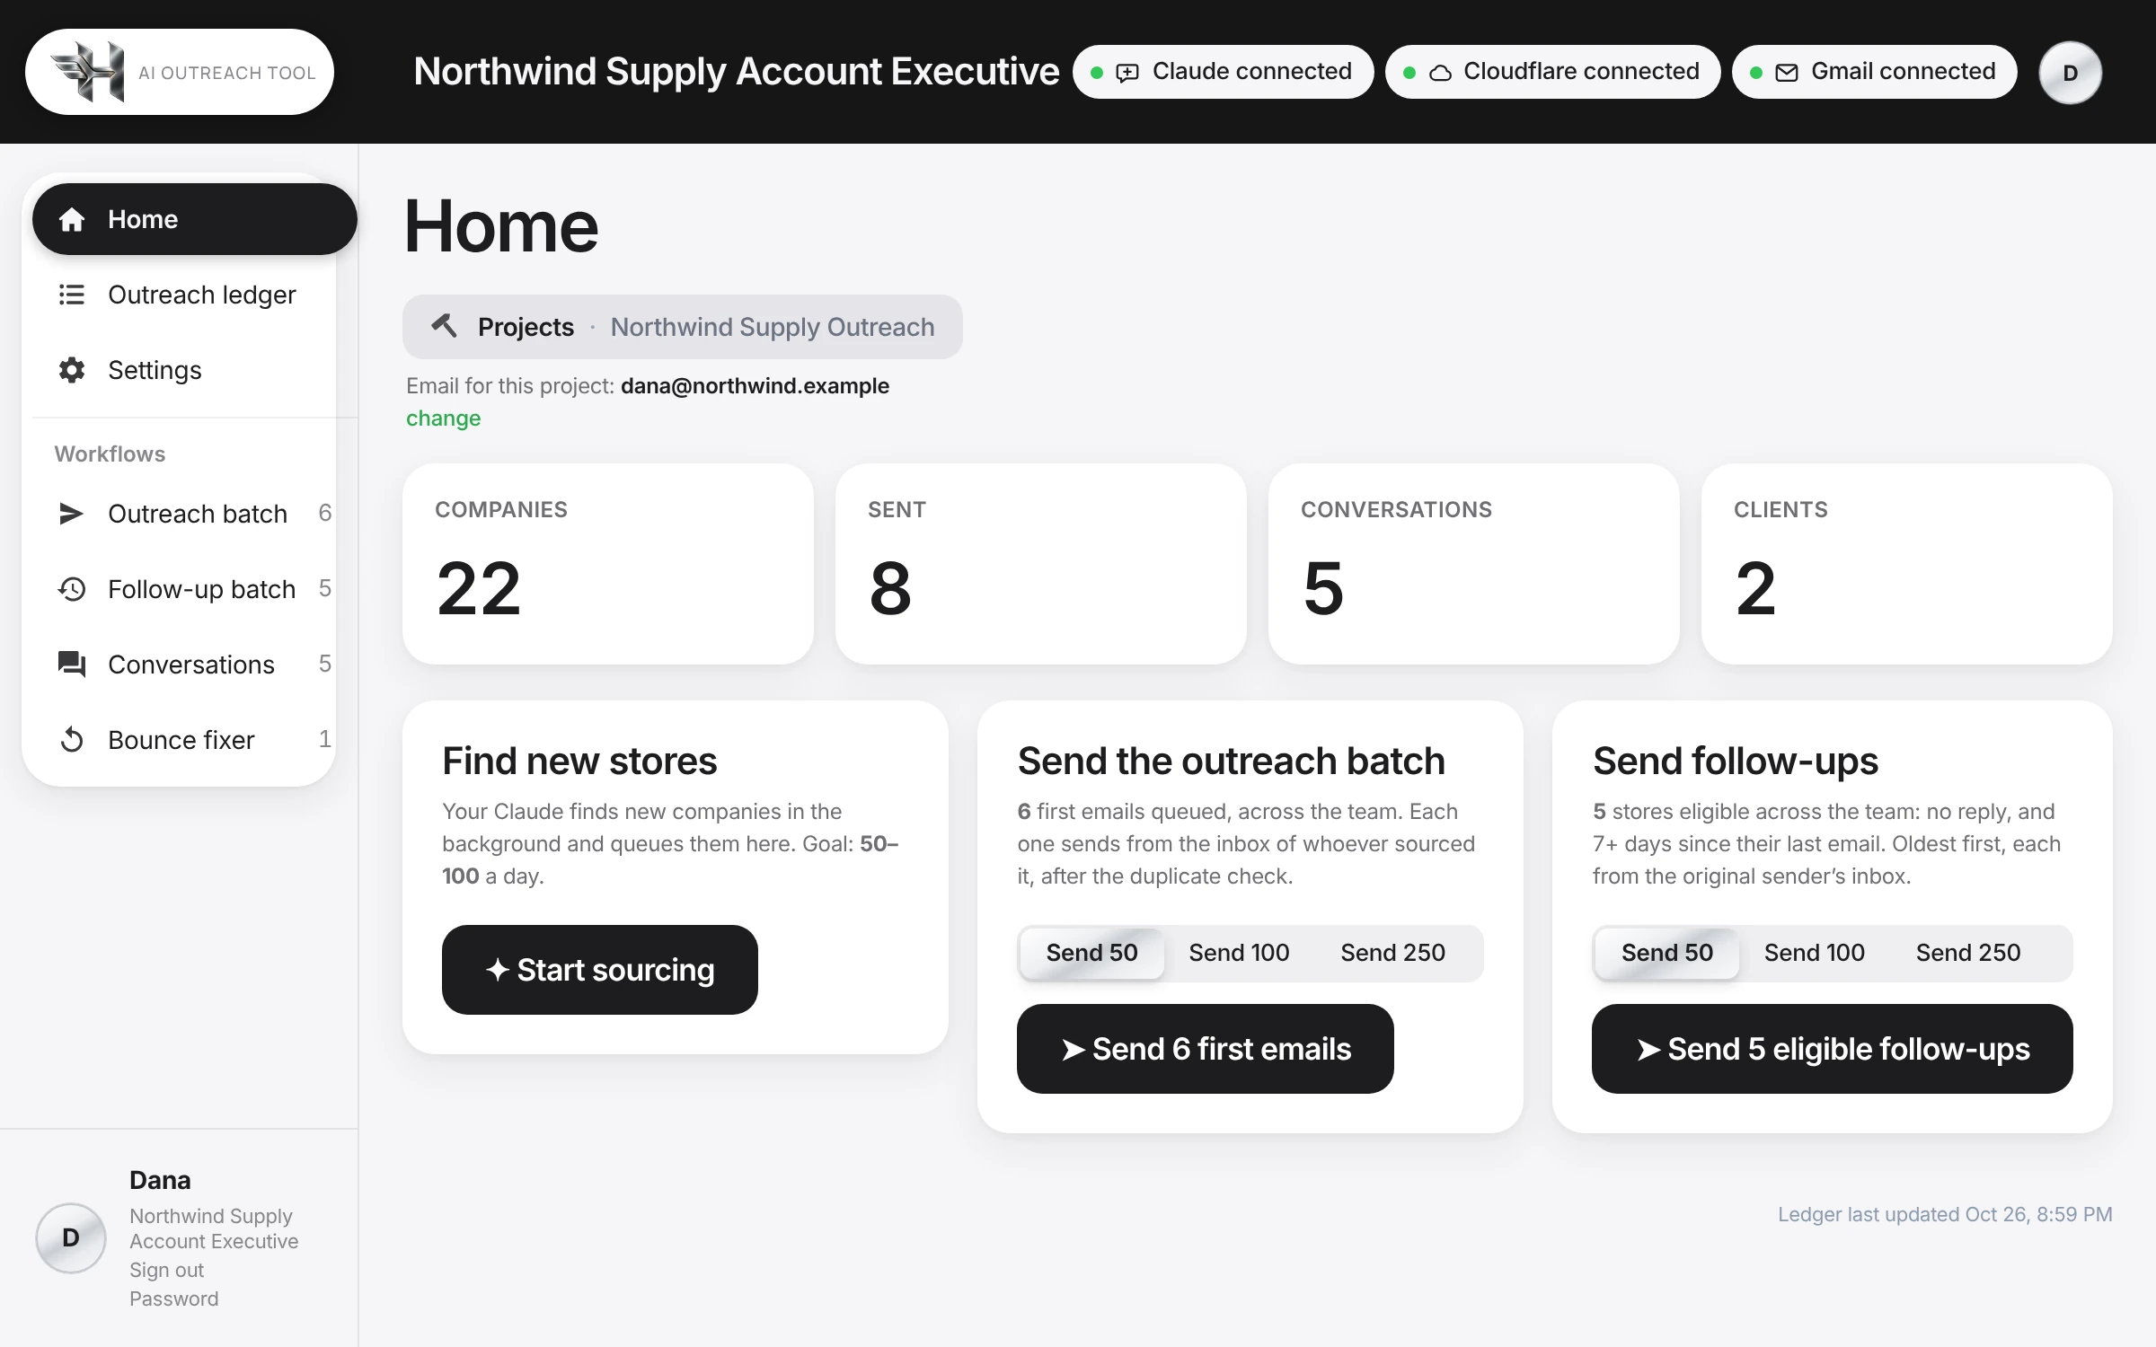Click Send 6 first emails button
Screen dimensions: 2156x1347
(1206, 1049)
